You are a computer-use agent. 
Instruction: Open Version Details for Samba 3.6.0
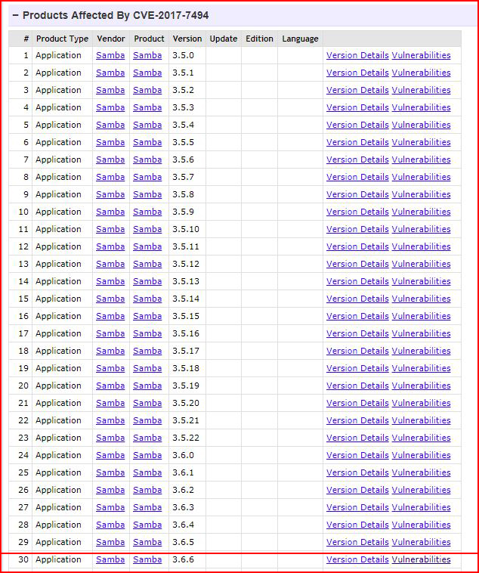click(x=357, y=455)
